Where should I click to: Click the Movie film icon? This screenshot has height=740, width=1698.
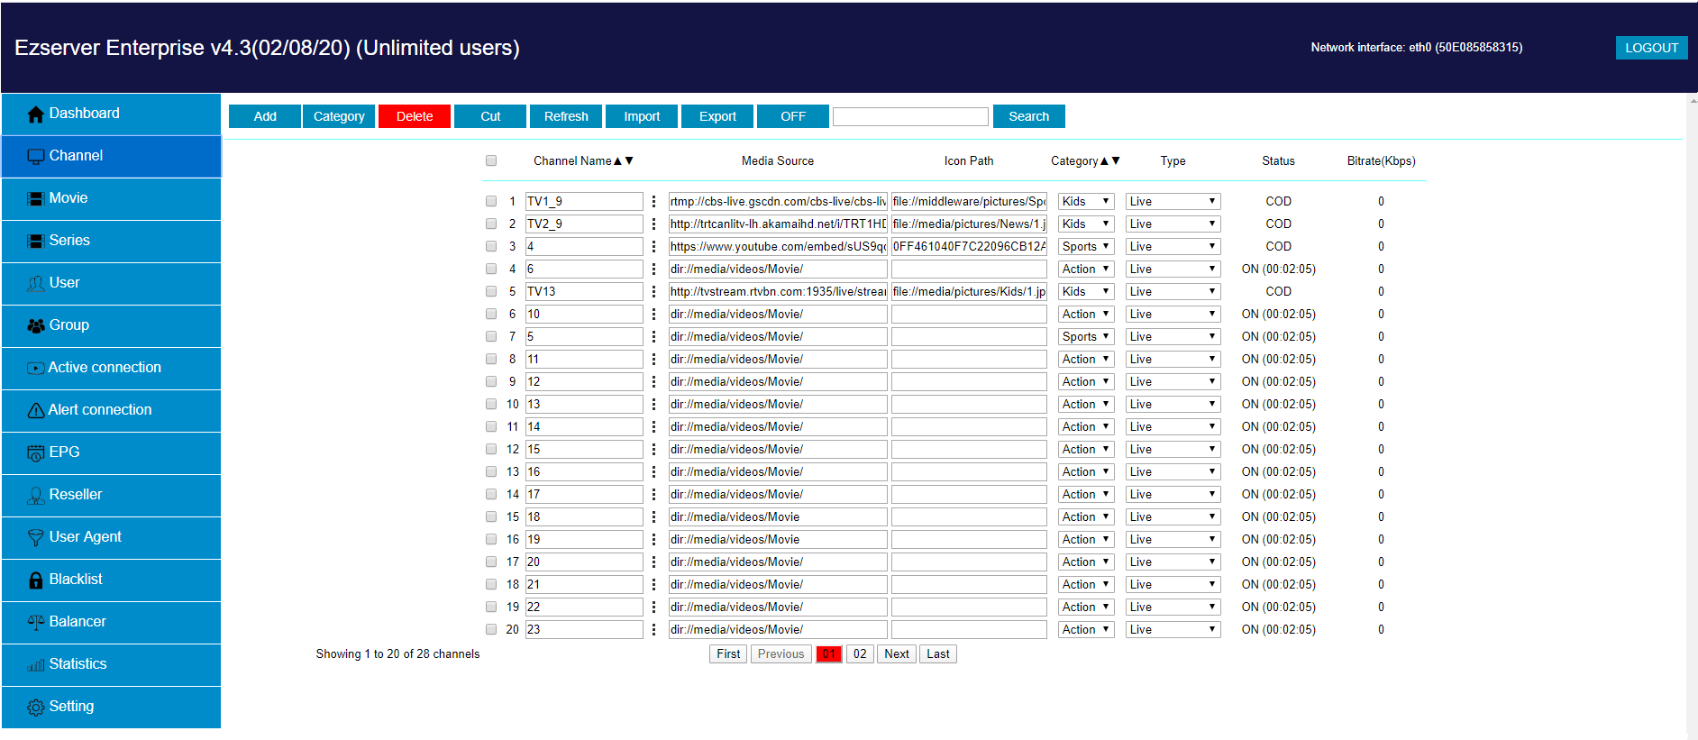36,199
